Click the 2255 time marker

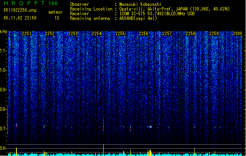(x=120, y=34)
